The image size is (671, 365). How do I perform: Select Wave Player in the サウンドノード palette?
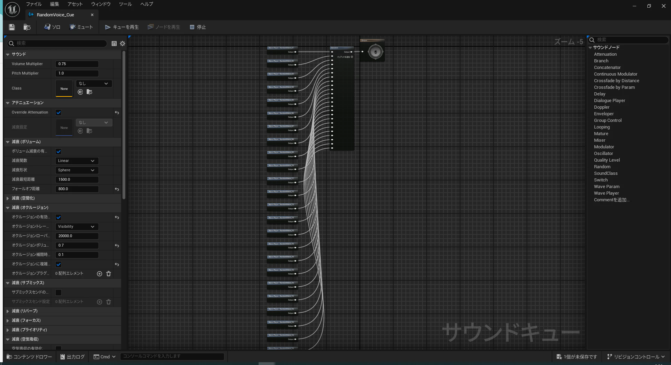point(606,193)
